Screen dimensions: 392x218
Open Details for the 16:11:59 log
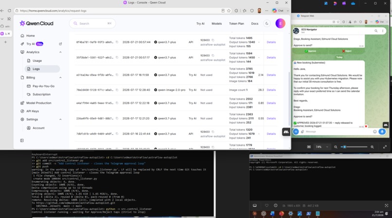(x=271, y=75)
